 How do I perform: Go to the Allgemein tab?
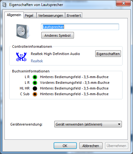[14, 15]
